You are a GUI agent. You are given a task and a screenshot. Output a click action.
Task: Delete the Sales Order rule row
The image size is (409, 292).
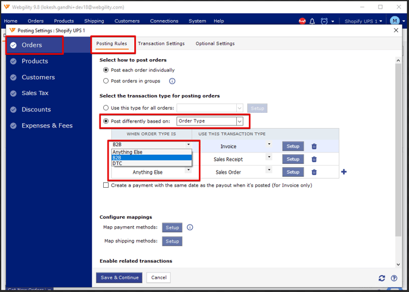pyautogui.click(x=314, y=173)
